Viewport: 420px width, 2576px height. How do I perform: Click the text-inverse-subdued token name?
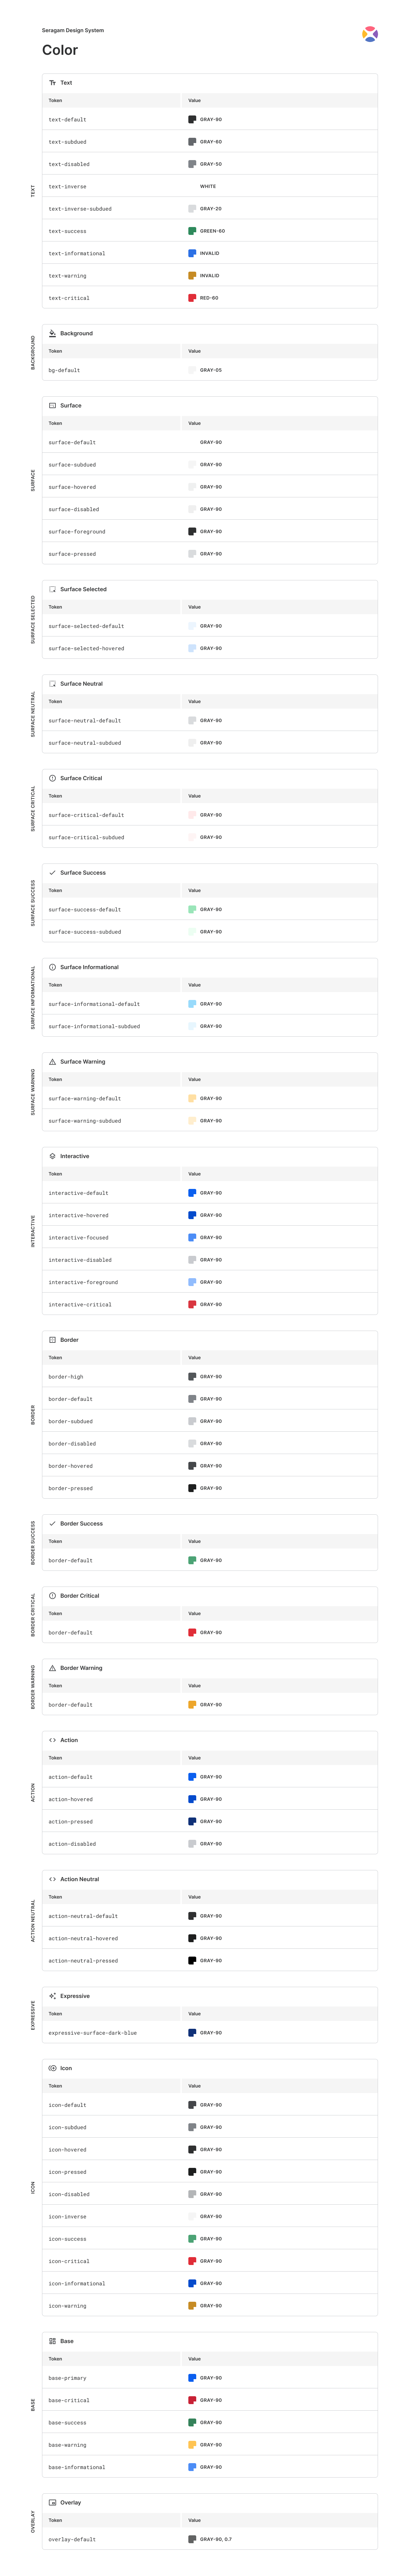[80, 209]
